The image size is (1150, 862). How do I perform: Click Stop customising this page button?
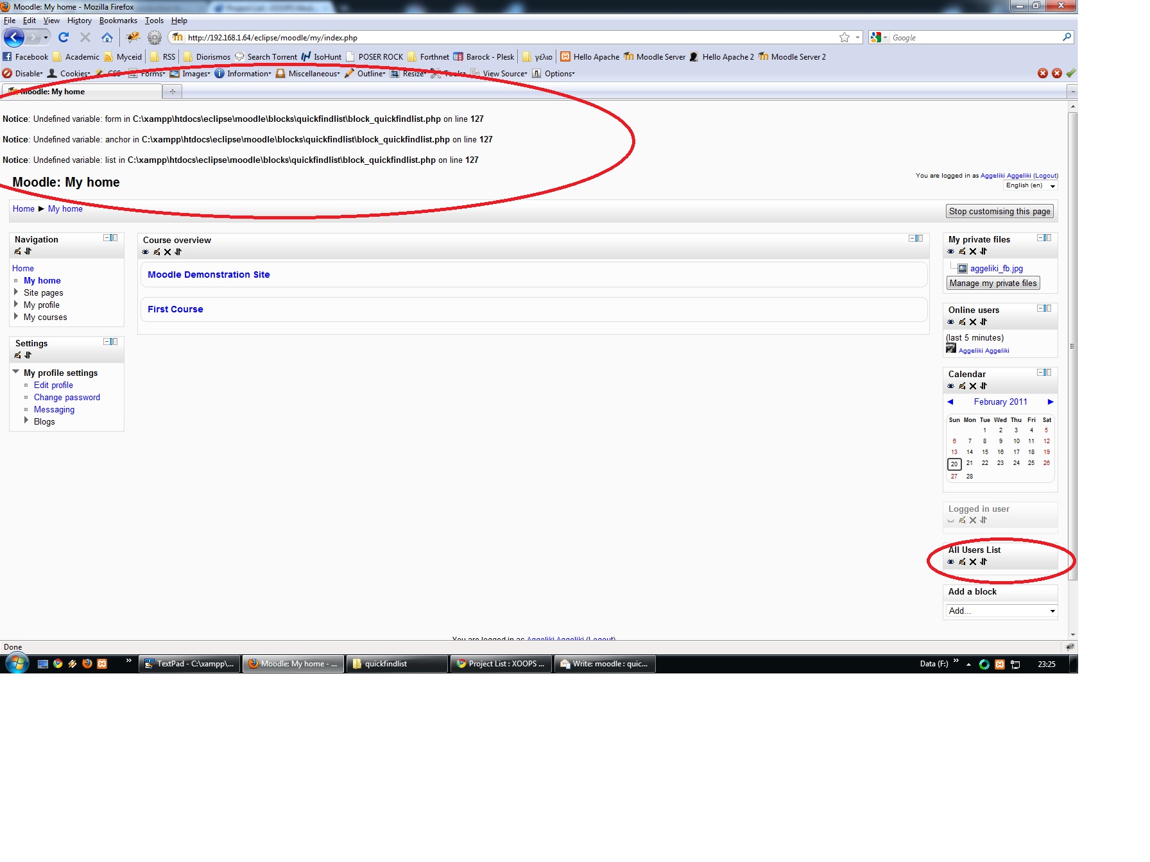click(1000, 211)
